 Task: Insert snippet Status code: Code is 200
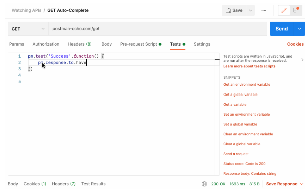point(244,164)
